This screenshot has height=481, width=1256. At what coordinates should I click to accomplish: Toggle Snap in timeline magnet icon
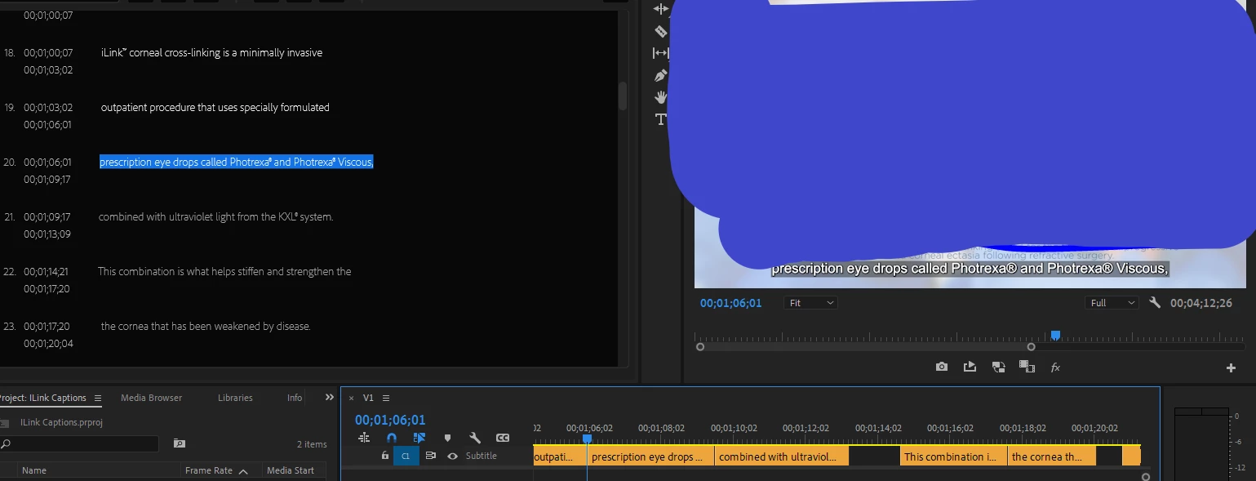click(392, 438)
